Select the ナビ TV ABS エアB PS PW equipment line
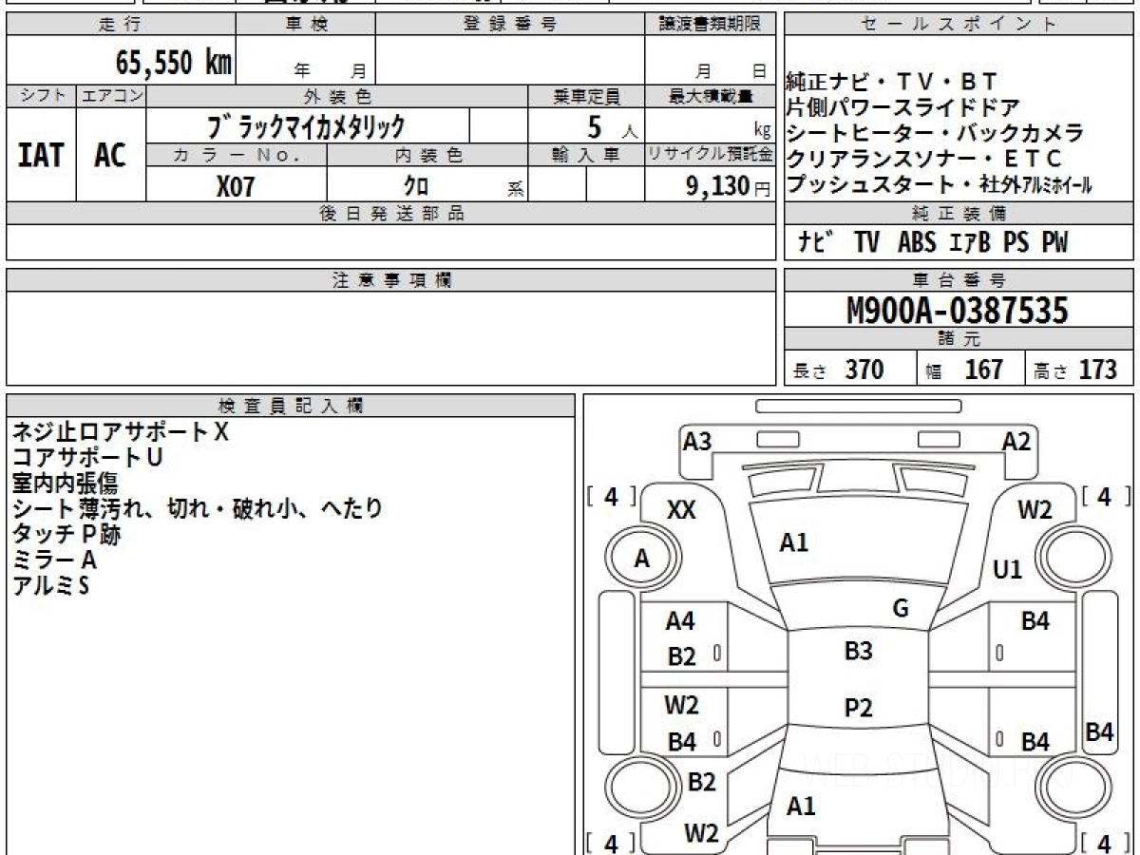 click(933, 243)
